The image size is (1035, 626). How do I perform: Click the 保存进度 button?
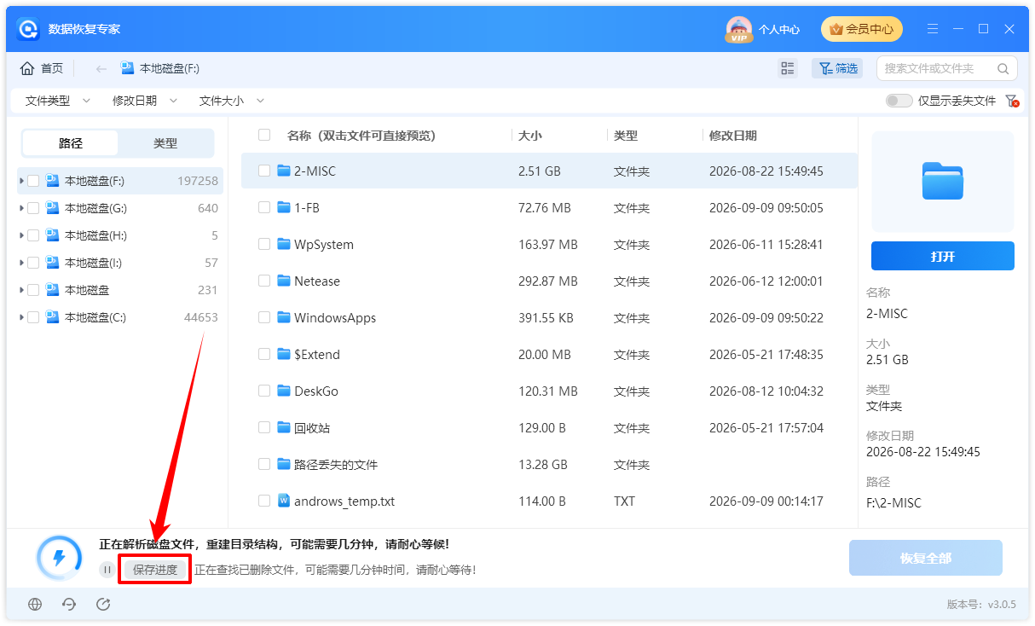[155, 570]
